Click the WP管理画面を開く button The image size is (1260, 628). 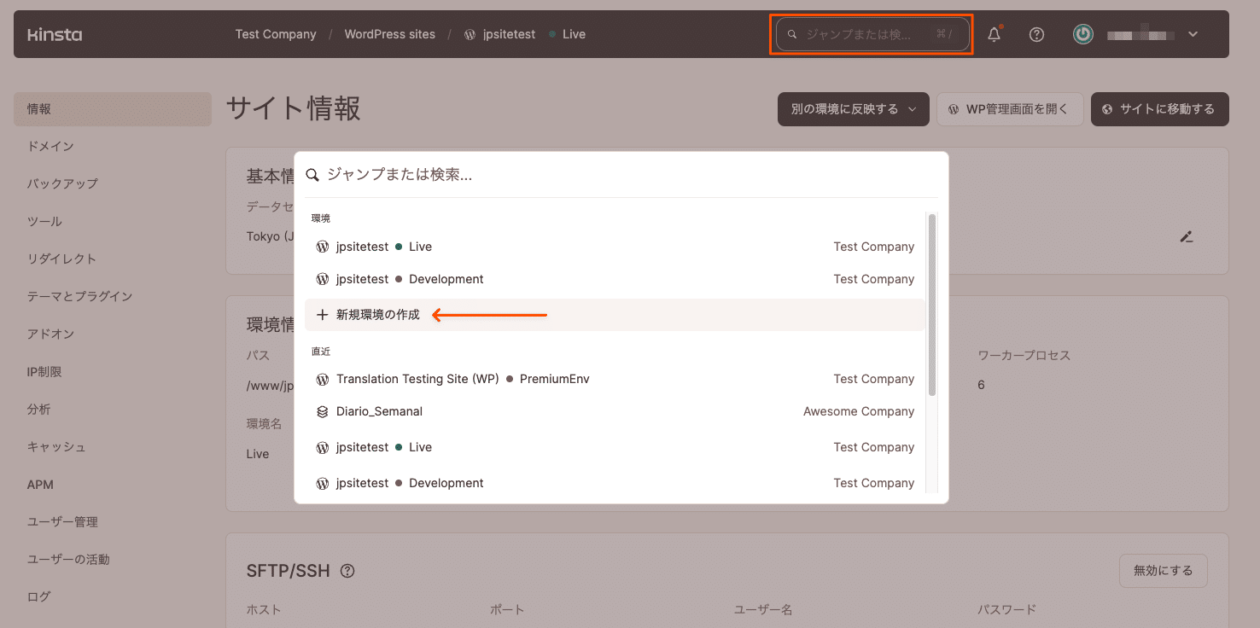pos(1010,109)
